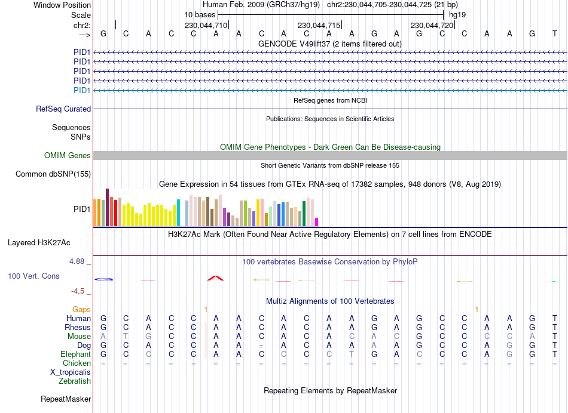Image resolution: width=568 pixels, height=413 pixels.
Task: Click the magenta bar in GTEx expression chart
Action: point(317,222)
